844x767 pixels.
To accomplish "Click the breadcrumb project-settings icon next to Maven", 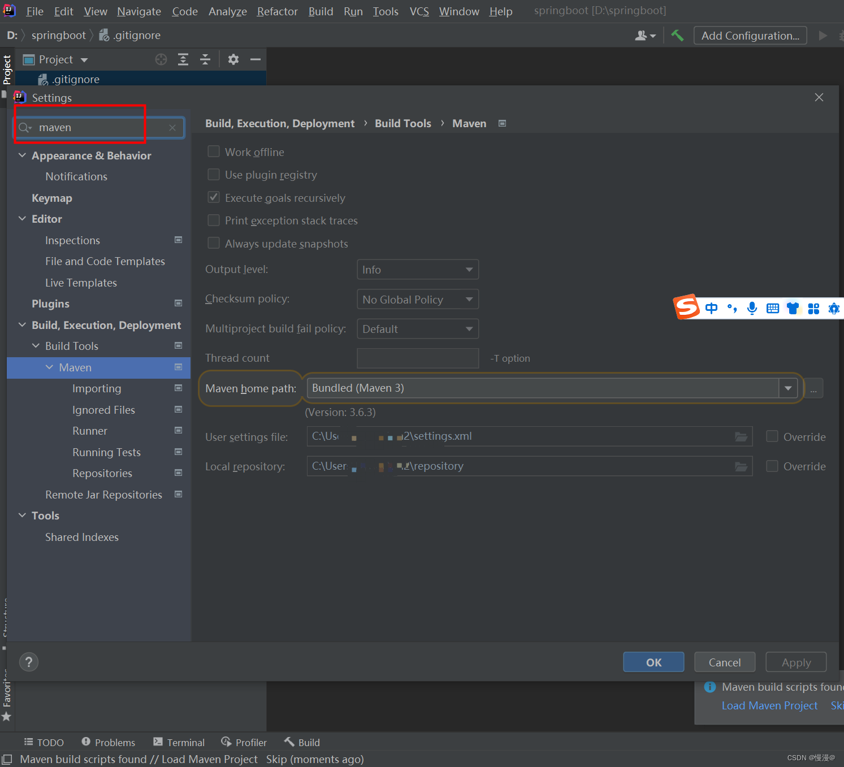I will pos(503,123).
